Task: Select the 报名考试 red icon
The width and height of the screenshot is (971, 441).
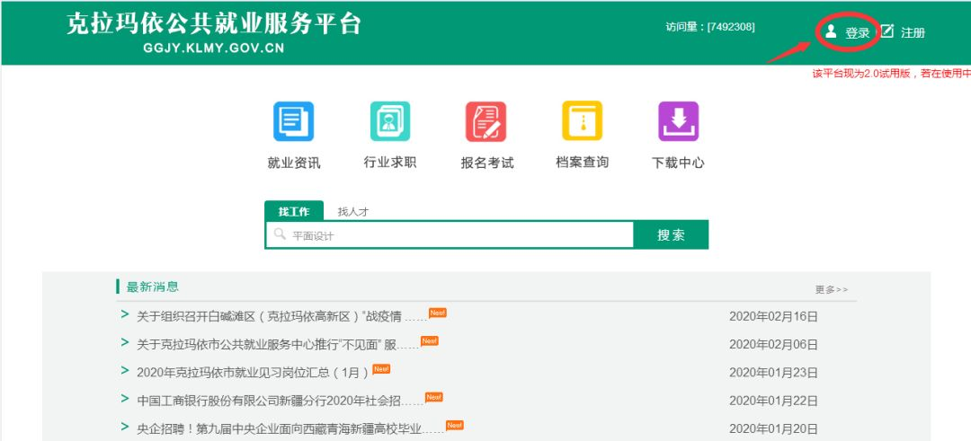Action: 485,121
